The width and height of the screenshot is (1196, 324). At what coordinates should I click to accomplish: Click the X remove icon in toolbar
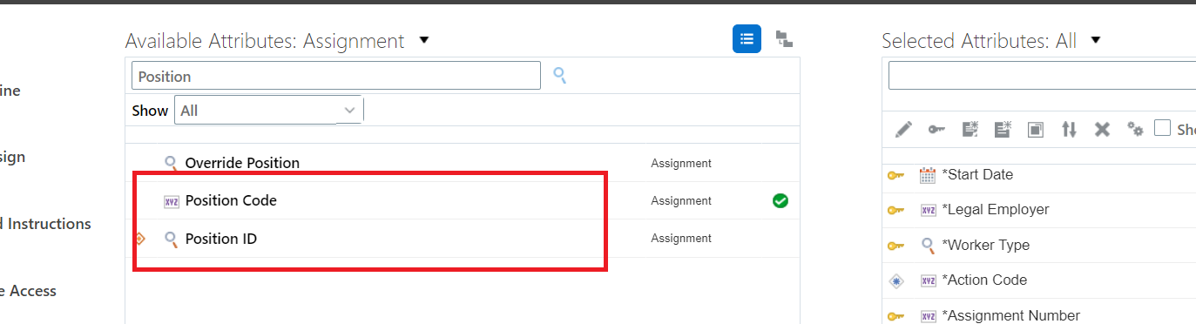1102,129
